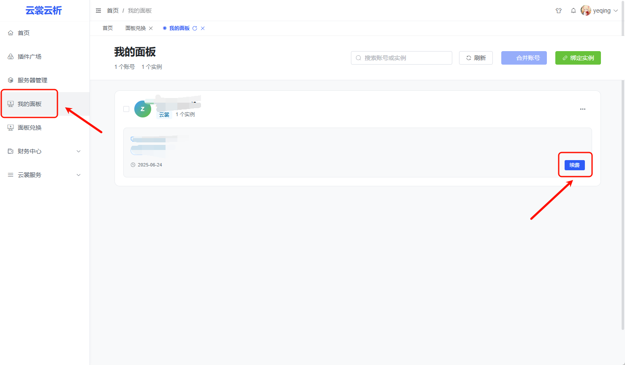Open 服务器管理 in the sidebar
Image resolution: width=625 pixels, height=365 pixels.
(32, 80)
